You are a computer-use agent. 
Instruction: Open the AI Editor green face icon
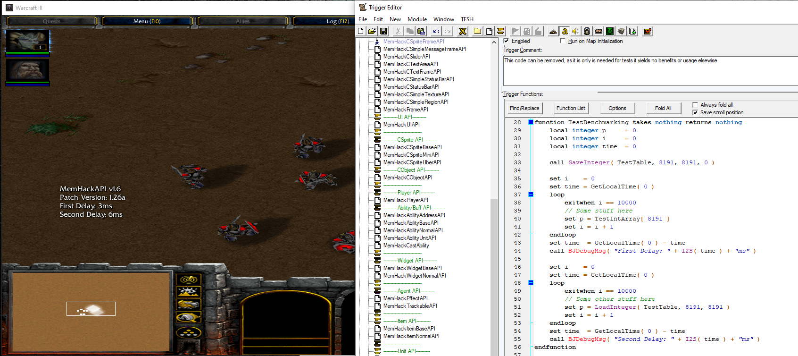(610, 31)
